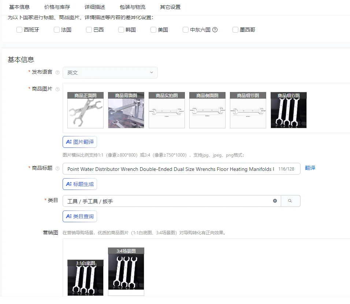Run AI category query (类目查询)
Screen dimensions: 350x304
coord(79,216)
